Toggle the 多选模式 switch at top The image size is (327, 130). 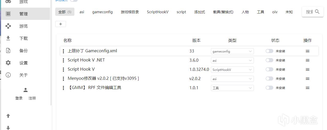[74, 1]
